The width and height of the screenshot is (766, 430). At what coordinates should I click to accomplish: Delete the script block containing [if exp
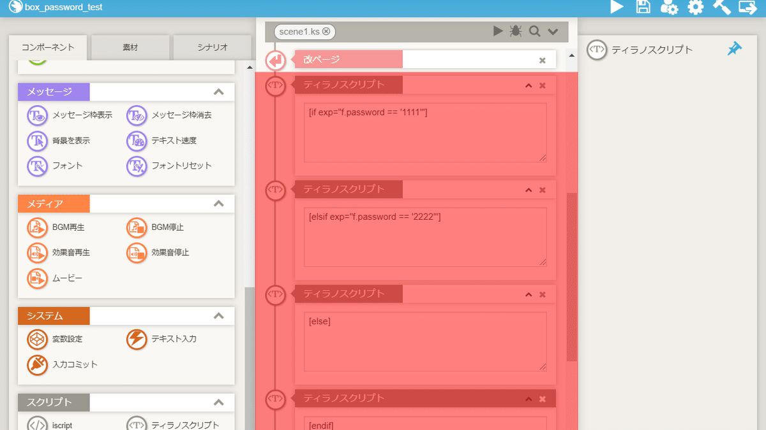tap(543, 85)
